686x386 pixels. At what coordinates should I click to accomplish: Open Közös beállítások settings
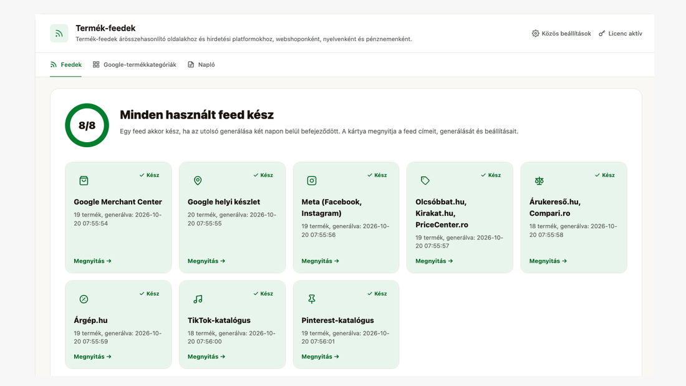pyautogui.click(x=561, y=33)
